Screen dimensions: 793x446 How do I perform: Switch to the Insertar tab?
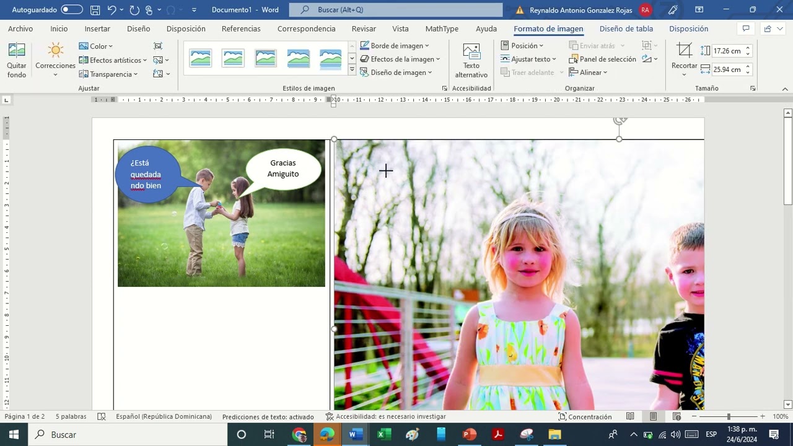(97, 28)
